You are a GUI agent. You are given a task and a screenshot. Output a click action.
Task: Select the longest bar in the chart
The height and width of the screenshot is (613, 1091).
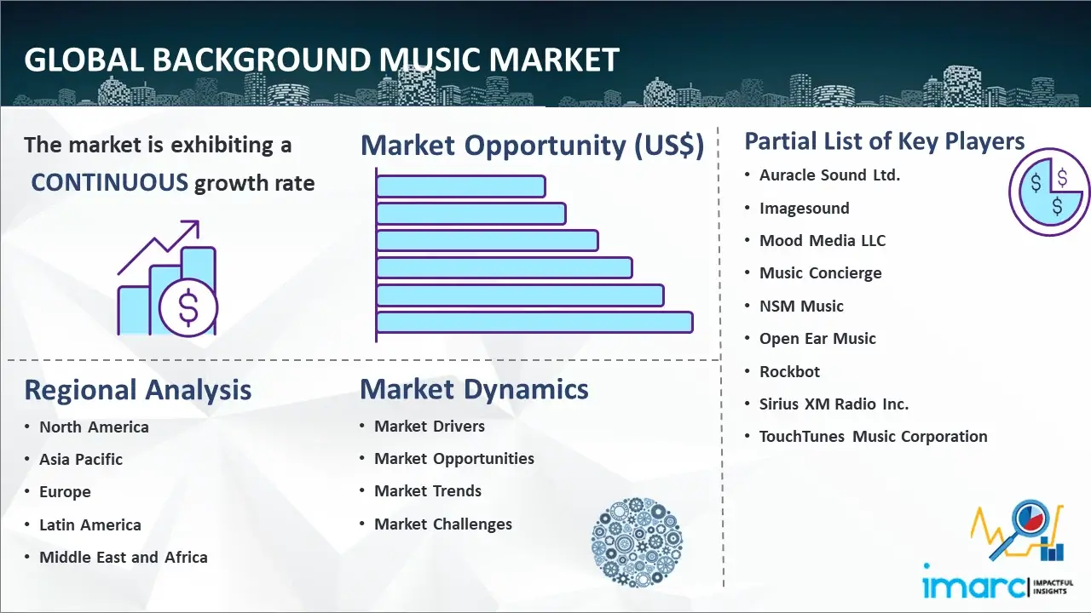pyautogui.click(x=534, y=322)
